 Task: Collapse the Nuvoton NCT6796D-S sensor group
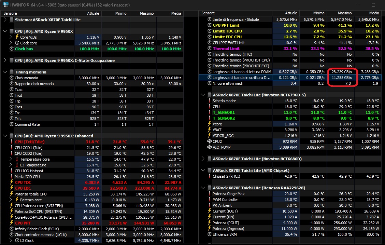tap(203, 95)
